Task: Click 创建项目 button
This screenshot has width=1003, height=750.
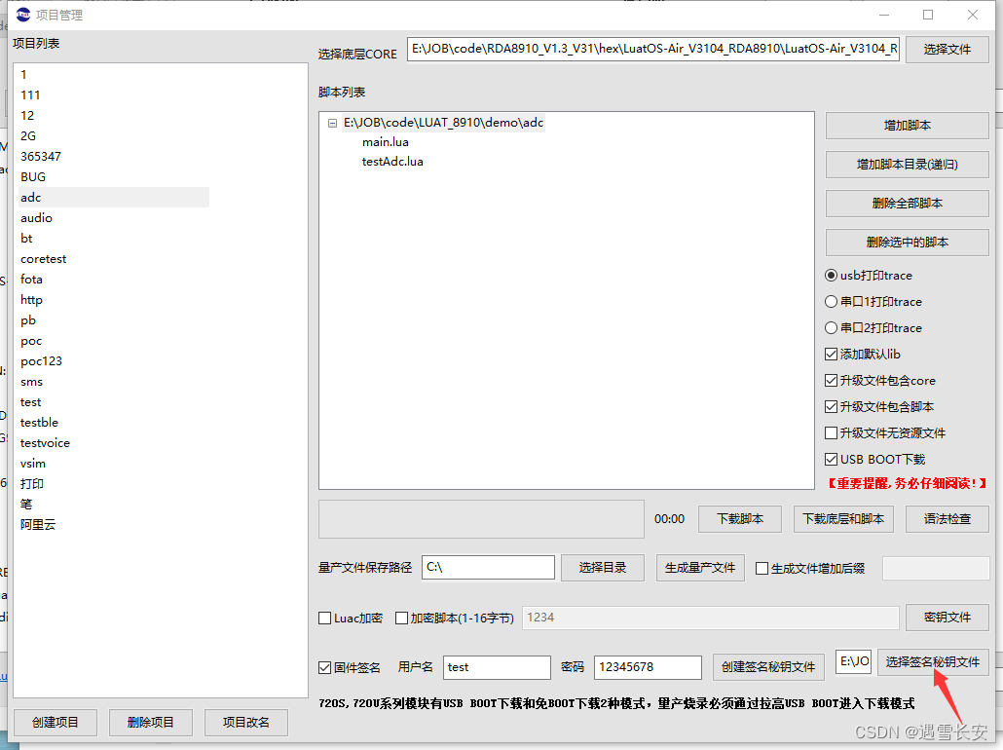Action: pos(55,722)
